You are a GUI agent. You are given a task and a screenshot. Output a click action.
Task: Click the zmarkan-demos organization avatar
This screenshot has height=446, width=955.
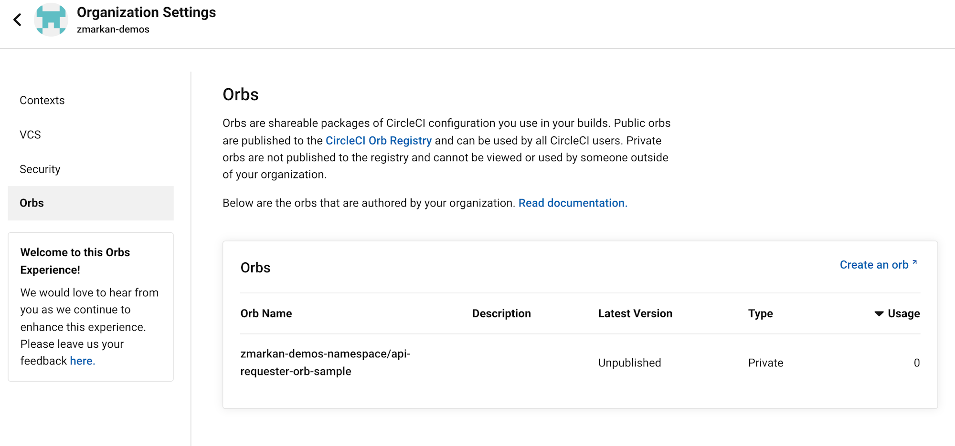pyautogui.click(x=51, y=20)
